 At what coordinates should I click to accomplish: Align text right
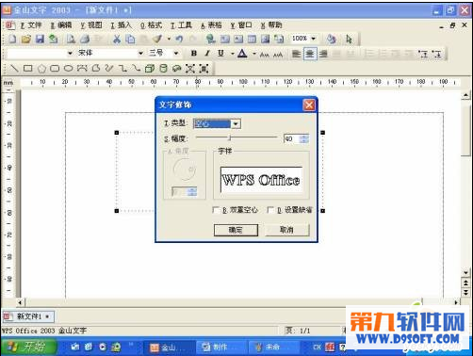(x=323, y=54)
